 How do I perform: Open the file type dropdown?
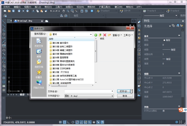point(112,96)
